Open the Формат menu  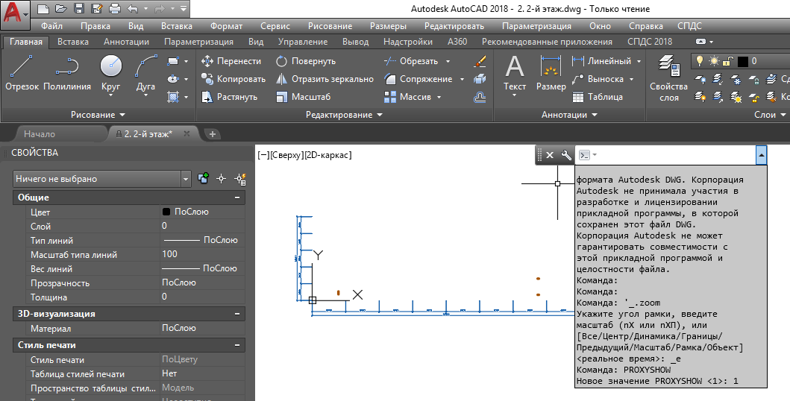[x=226, y=26]
